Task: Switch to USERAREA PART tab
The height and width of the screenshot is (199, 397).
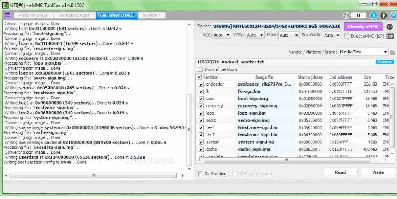Action: click(74, 15)
